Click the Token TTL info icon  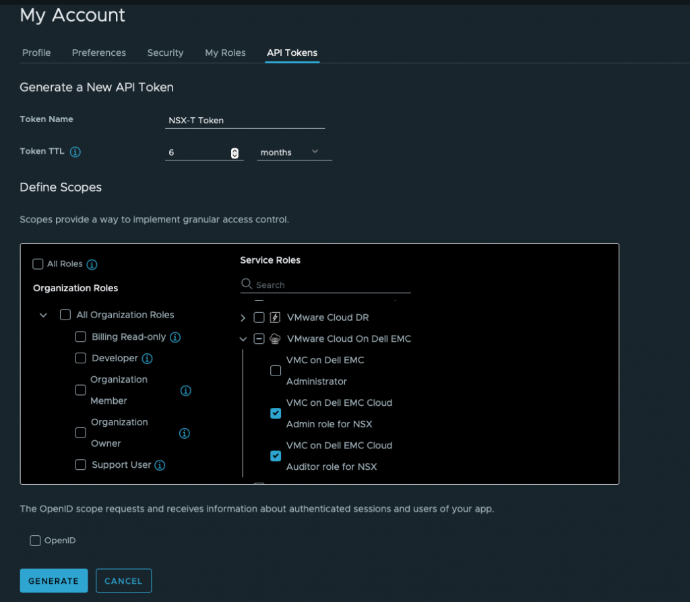coord(75,152)
